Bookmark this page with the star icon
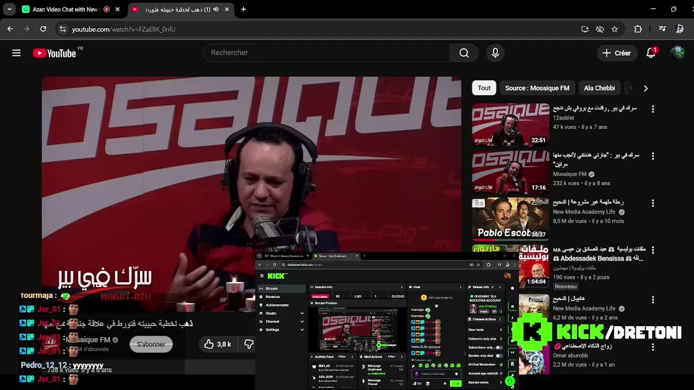Screen dimensions: 694x390 pos(614,29)
